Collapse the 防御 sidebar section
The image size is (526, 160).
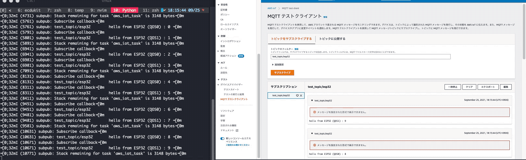(x=219, y=36)
